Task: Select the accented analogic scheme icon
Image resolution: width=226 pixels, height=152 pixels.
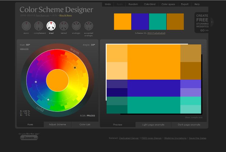Action: click(89, 26)
